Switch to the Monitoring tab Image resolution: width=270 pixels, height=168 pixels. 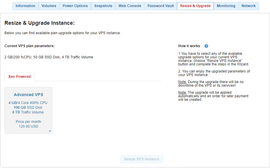click(226, 6)
